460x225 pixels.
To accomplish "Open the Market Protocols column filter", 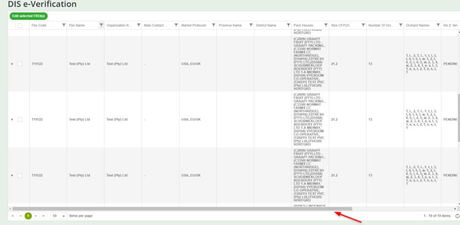I will tap(213, 26).
